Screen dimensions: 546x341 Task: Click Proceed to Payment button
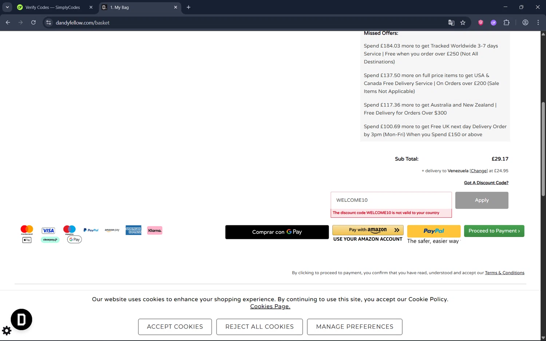click(494, 231)
